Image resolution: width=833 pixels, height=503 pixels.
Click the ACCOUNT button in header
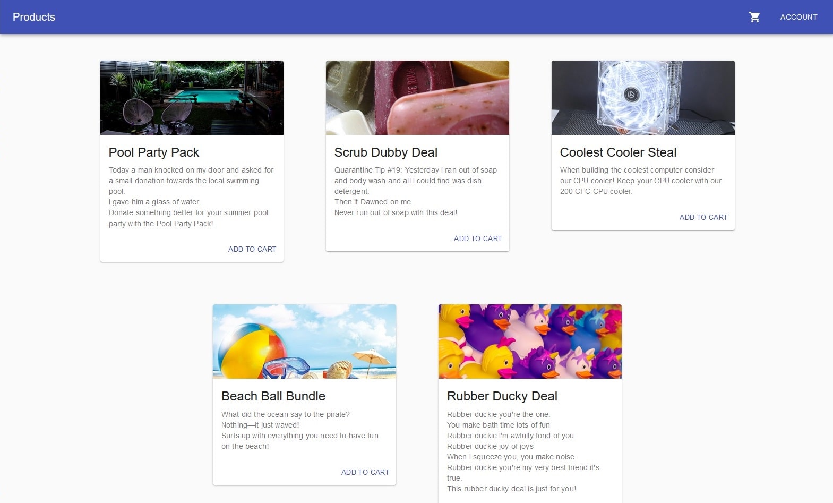(798, 17)
